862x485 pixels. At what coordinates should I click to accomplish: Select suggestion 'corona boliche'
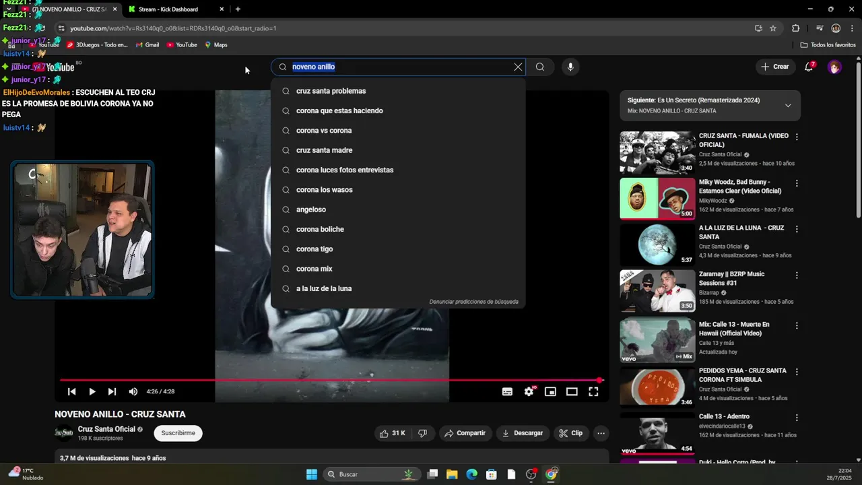(x=398, y=229)
